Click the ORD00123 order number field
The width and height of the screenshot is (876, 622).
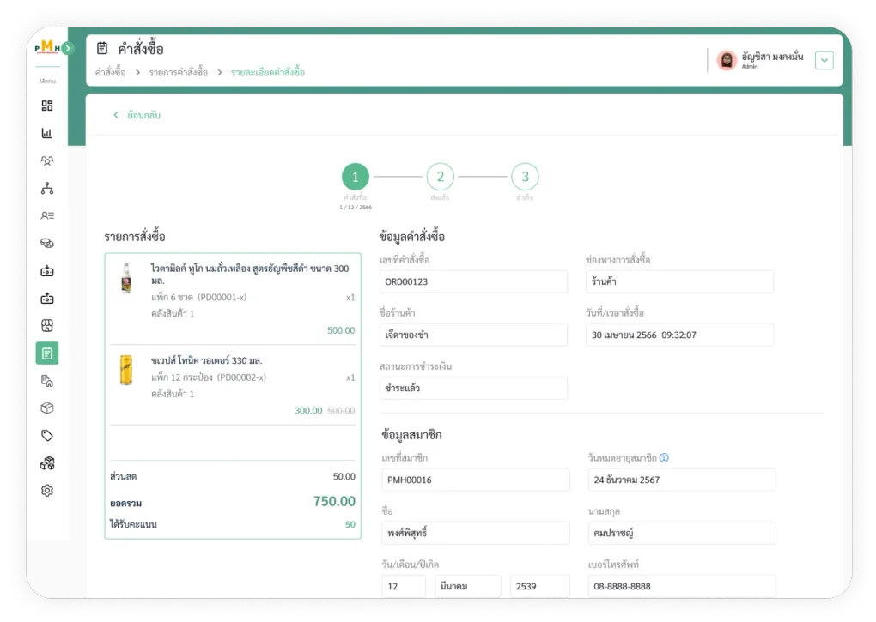pos(473,281)
